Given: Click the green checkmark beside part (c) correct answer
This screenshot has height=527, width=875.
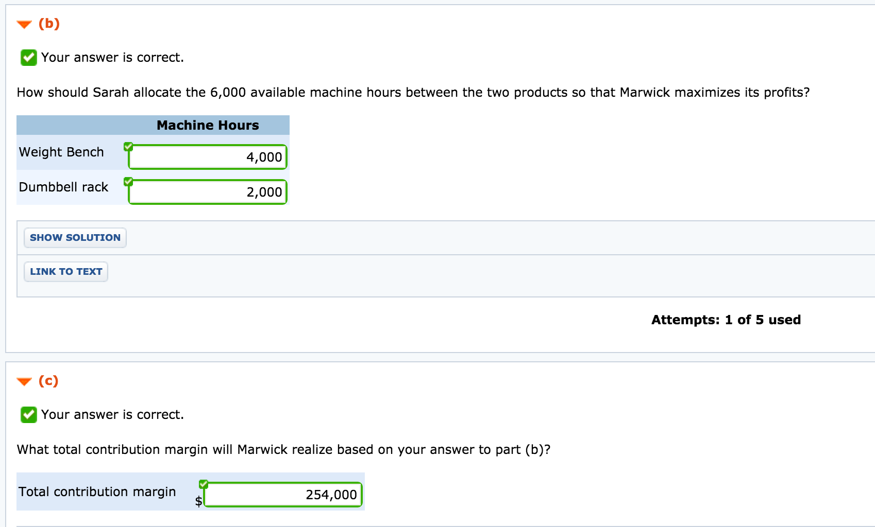Looking at the screenshot, I should [x=28, y=414].
